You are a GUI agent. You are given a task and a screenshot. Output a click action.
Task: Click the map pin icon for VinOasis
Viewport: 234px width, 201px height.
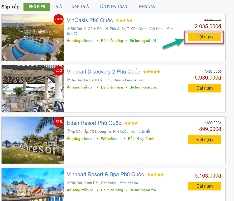pyautogui.click(x=68, y=29)
